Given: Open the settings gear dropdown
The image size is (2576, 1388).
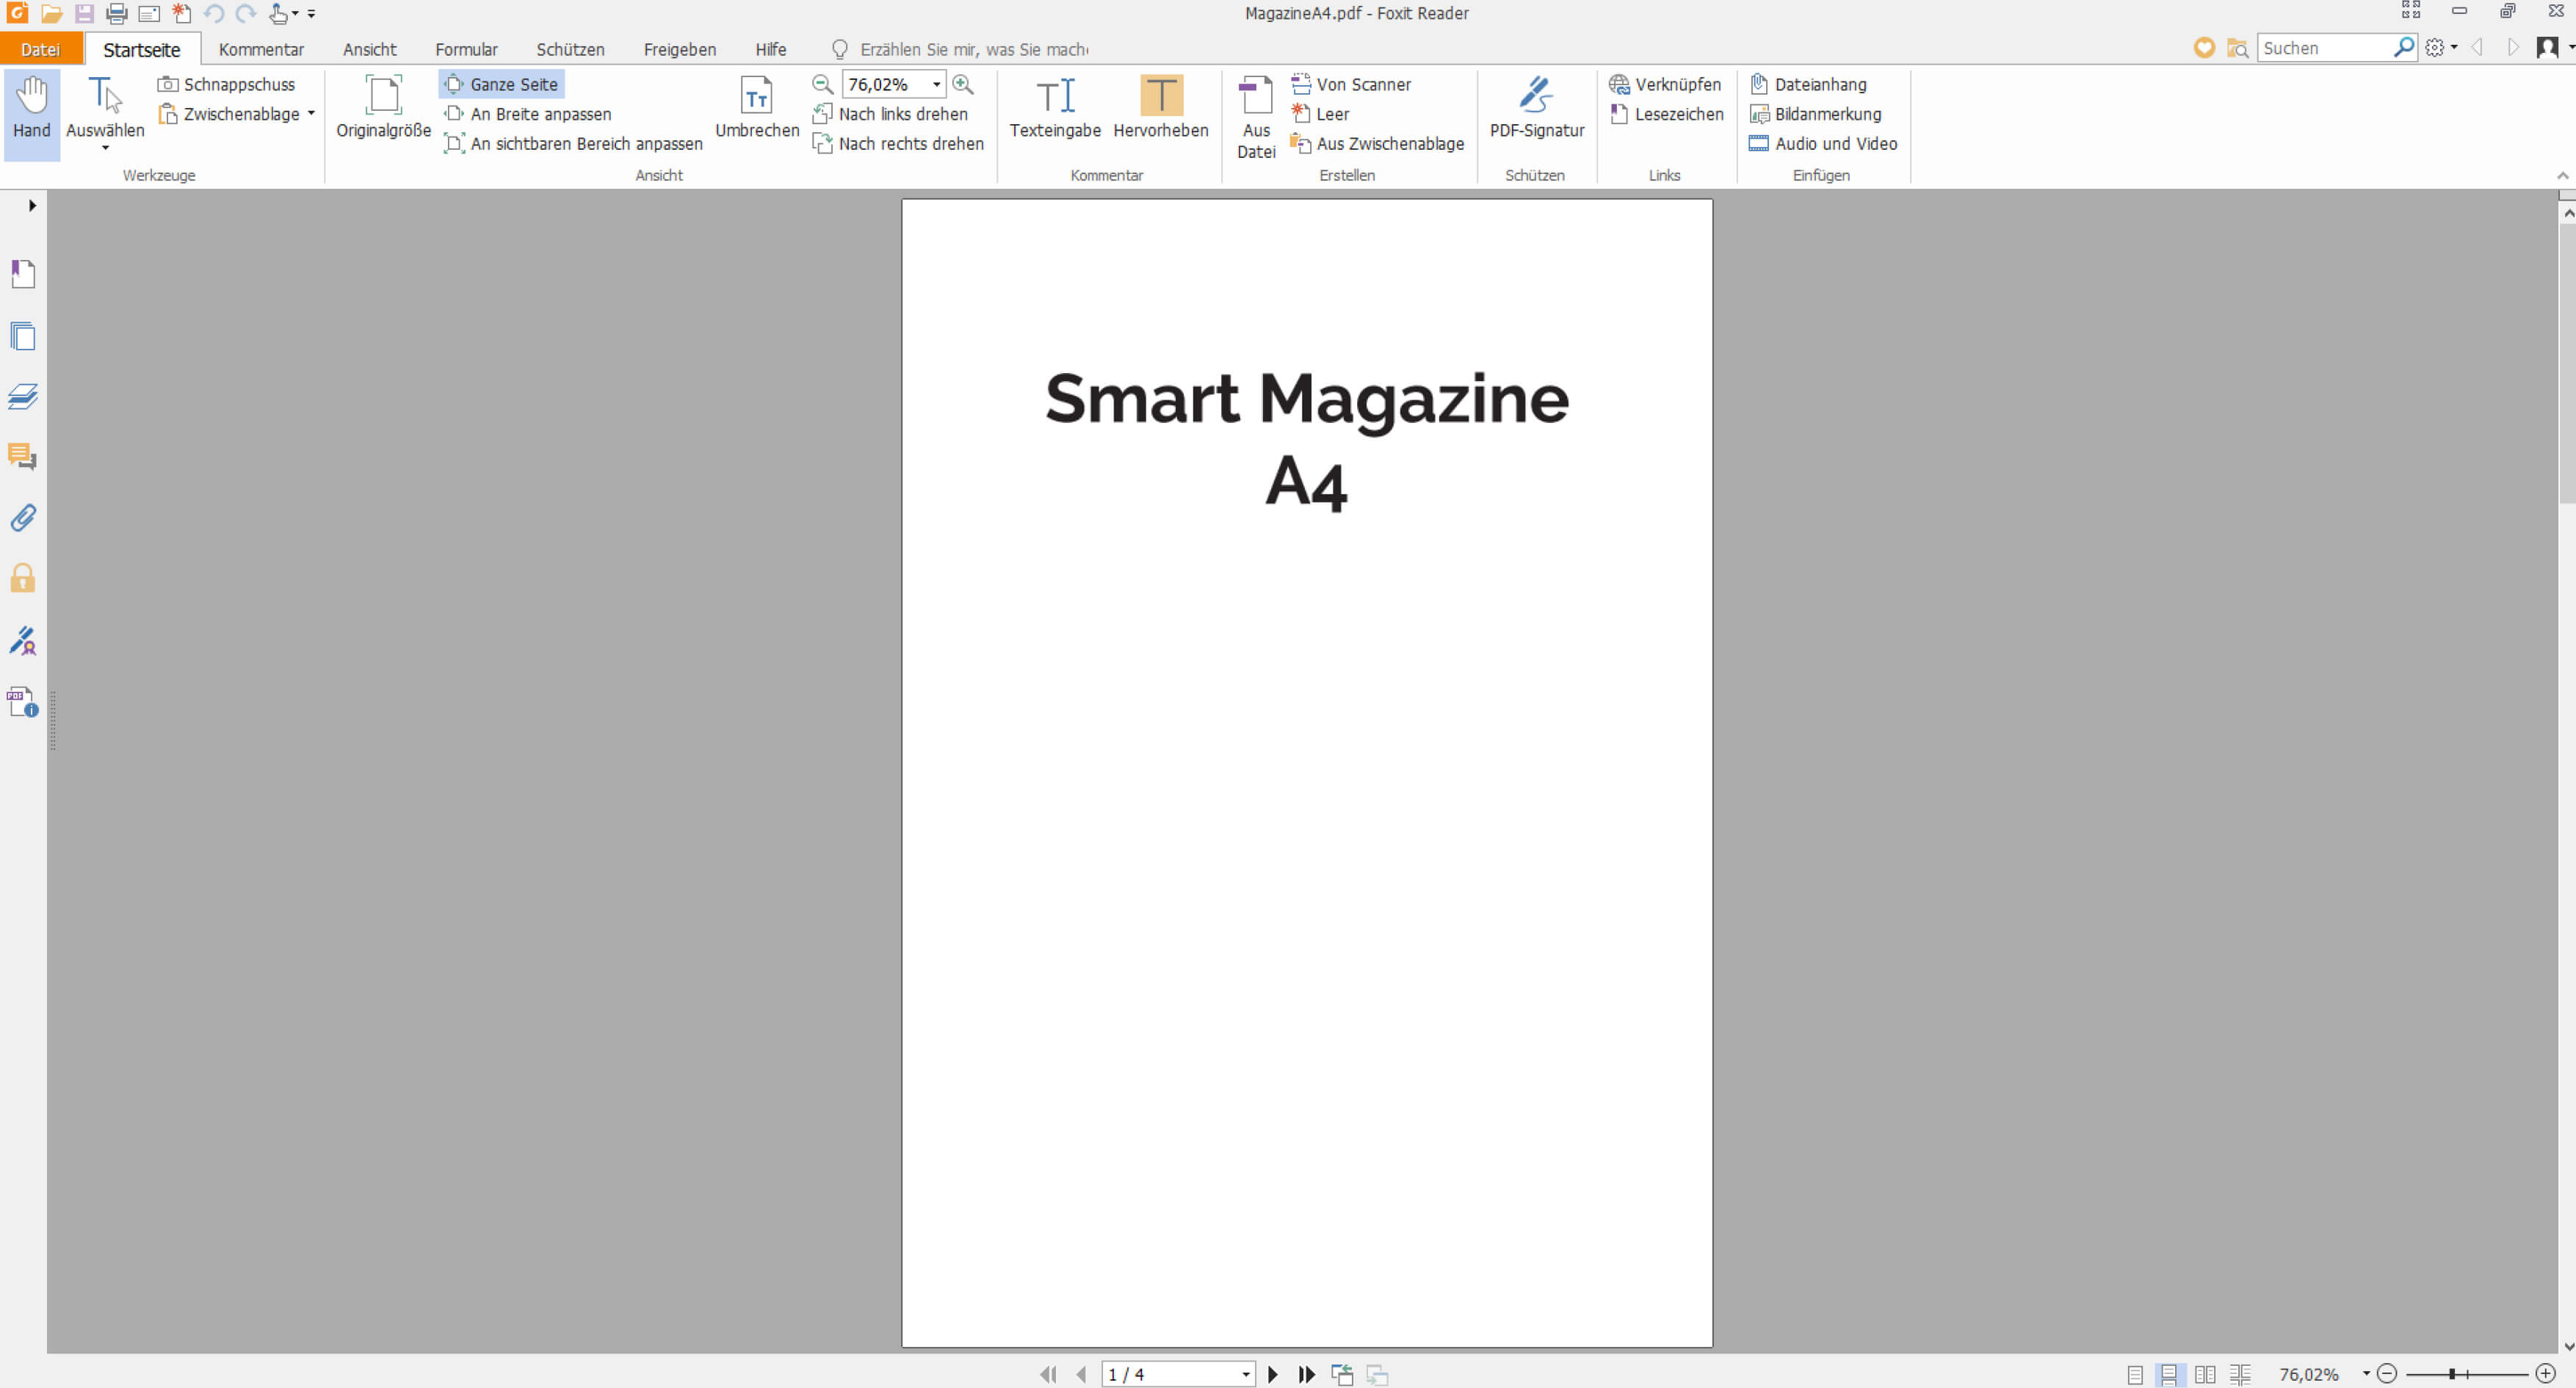Looking at the screenshot, I should click(2441, 48).
